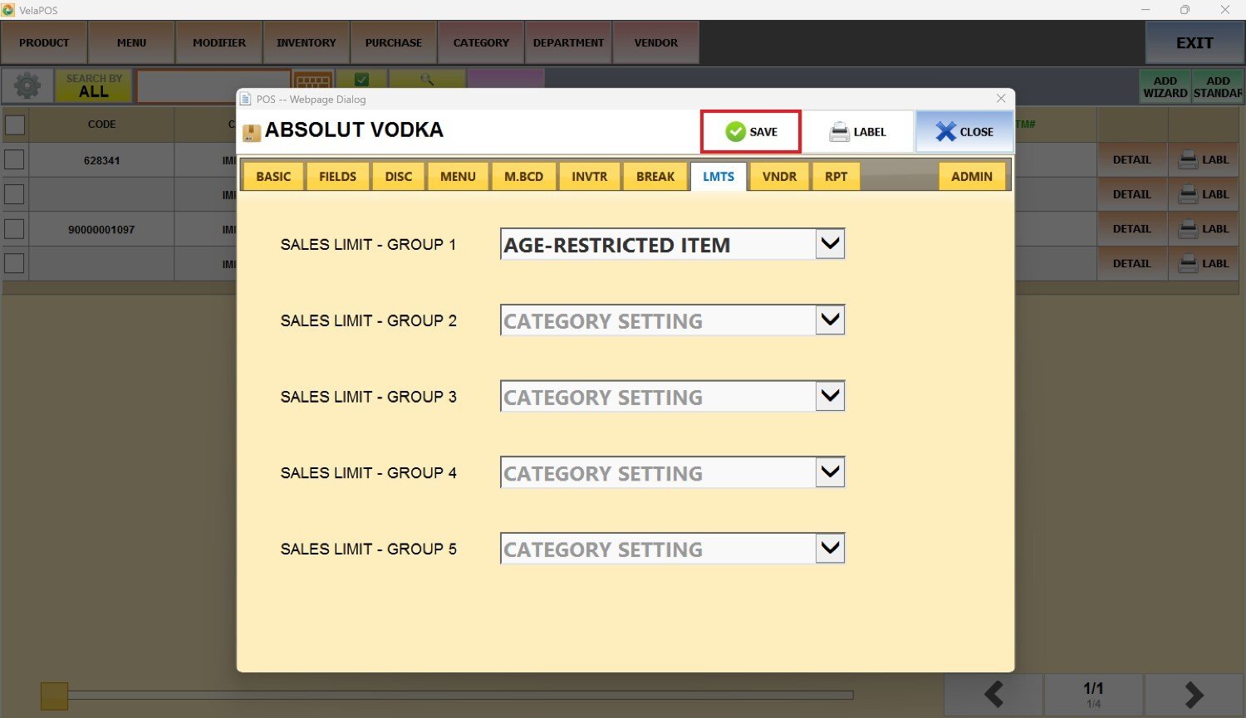Print label for the first product row
The width and height of the screenshot is (1246, 718).
coord(1204,159)
